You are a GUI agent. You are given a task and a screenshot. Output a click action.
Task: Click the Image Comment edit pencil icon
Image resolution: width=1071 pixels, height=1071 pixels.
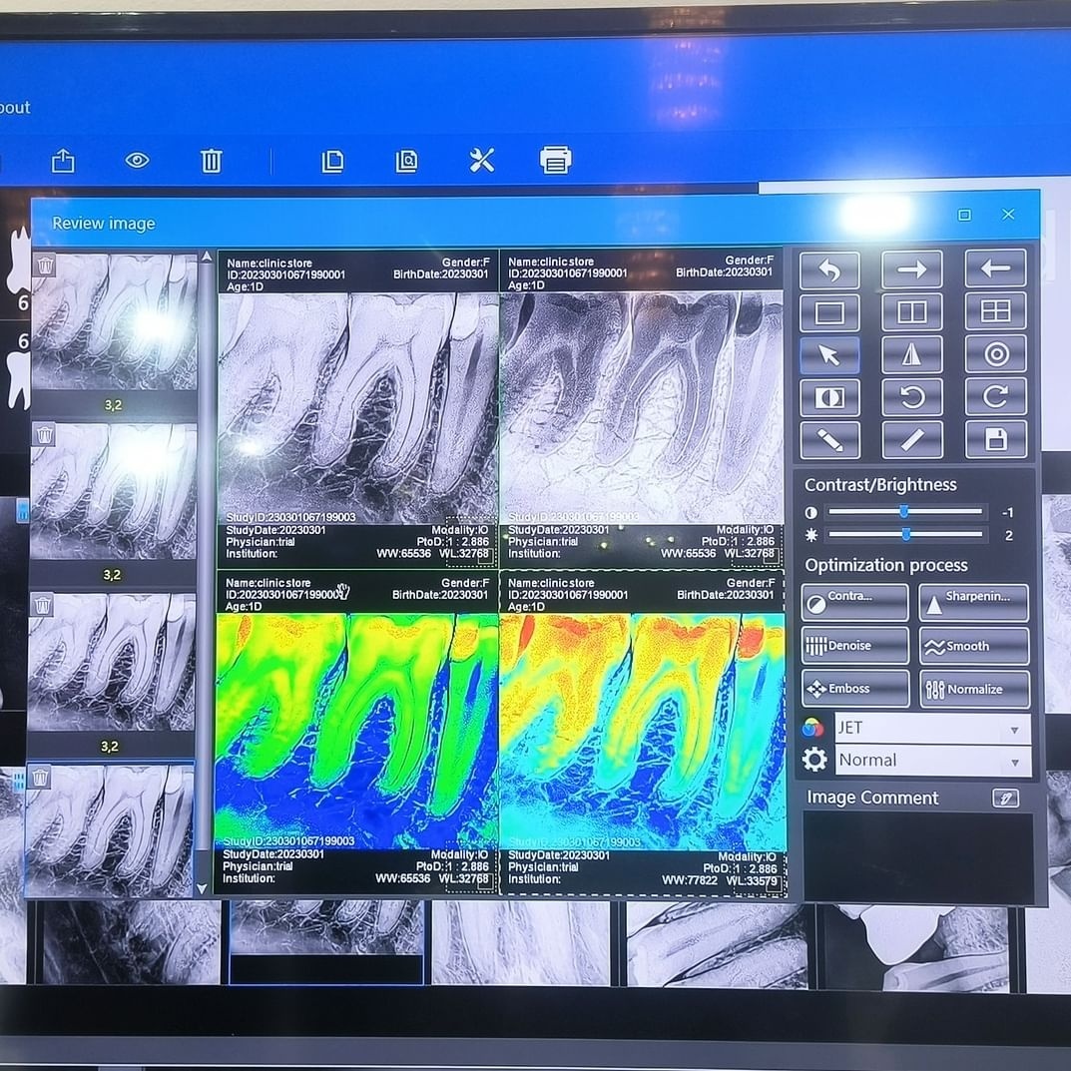tap(1005, 798)
